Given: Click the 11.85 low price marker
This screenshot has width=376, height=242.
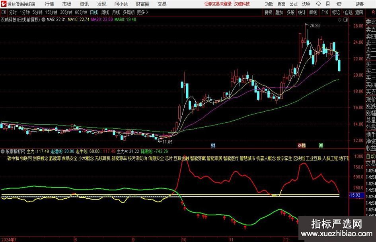Looking at the screenshot, I should click(x=168, y=142).
